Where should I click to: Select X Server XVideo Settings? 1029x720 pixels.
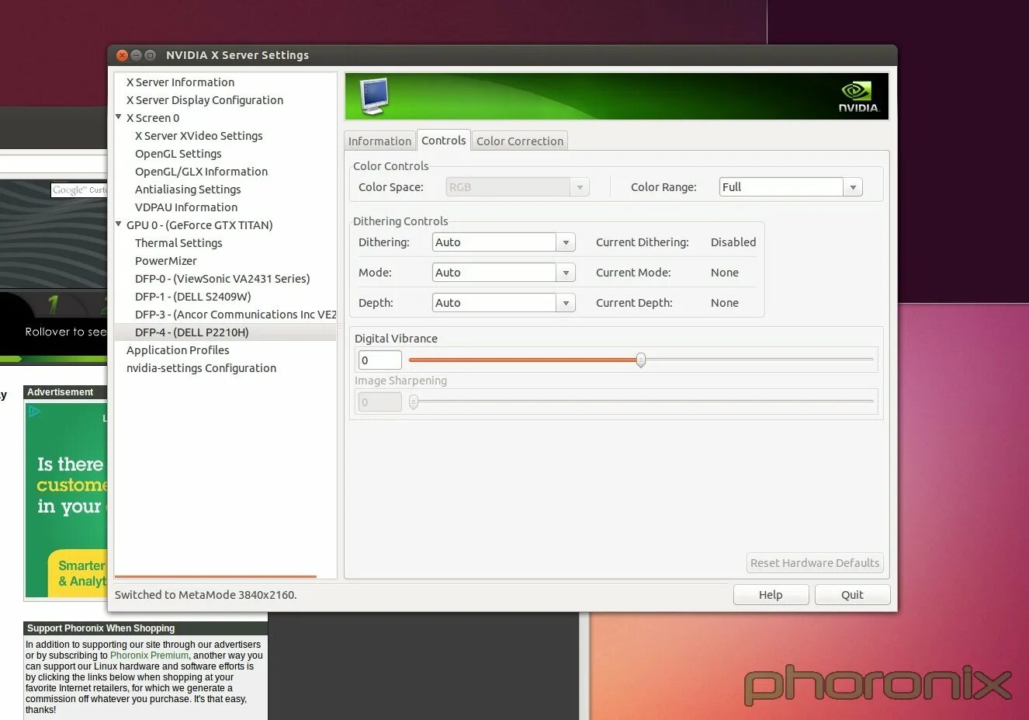click(x=199, y=136)
